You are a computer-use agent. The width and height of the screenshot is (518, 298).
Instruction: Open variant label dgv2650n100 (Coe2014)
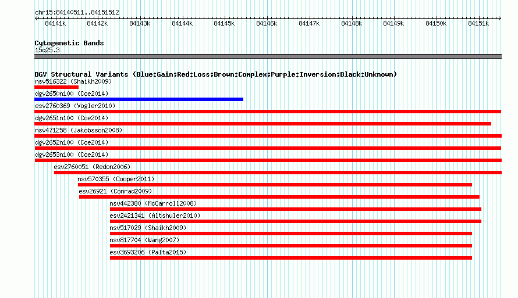(x=72, y=94)
